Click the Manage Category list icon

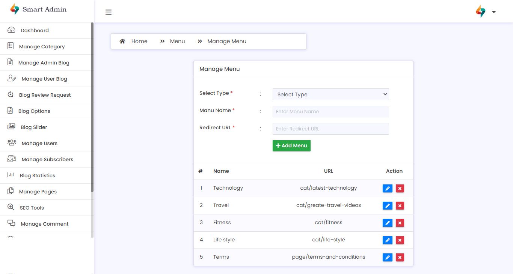[11, 46]
